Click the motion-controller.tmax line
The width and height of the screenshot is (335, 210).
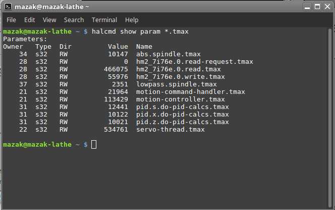(x=114, y=99)
